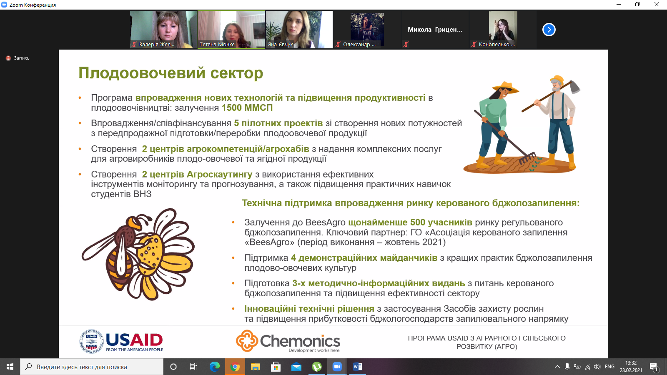Viewport: 667px width, 375px height.
Task: Click '1500 ММСП' highlighted text on slide
Action: [x=247, y=108]
